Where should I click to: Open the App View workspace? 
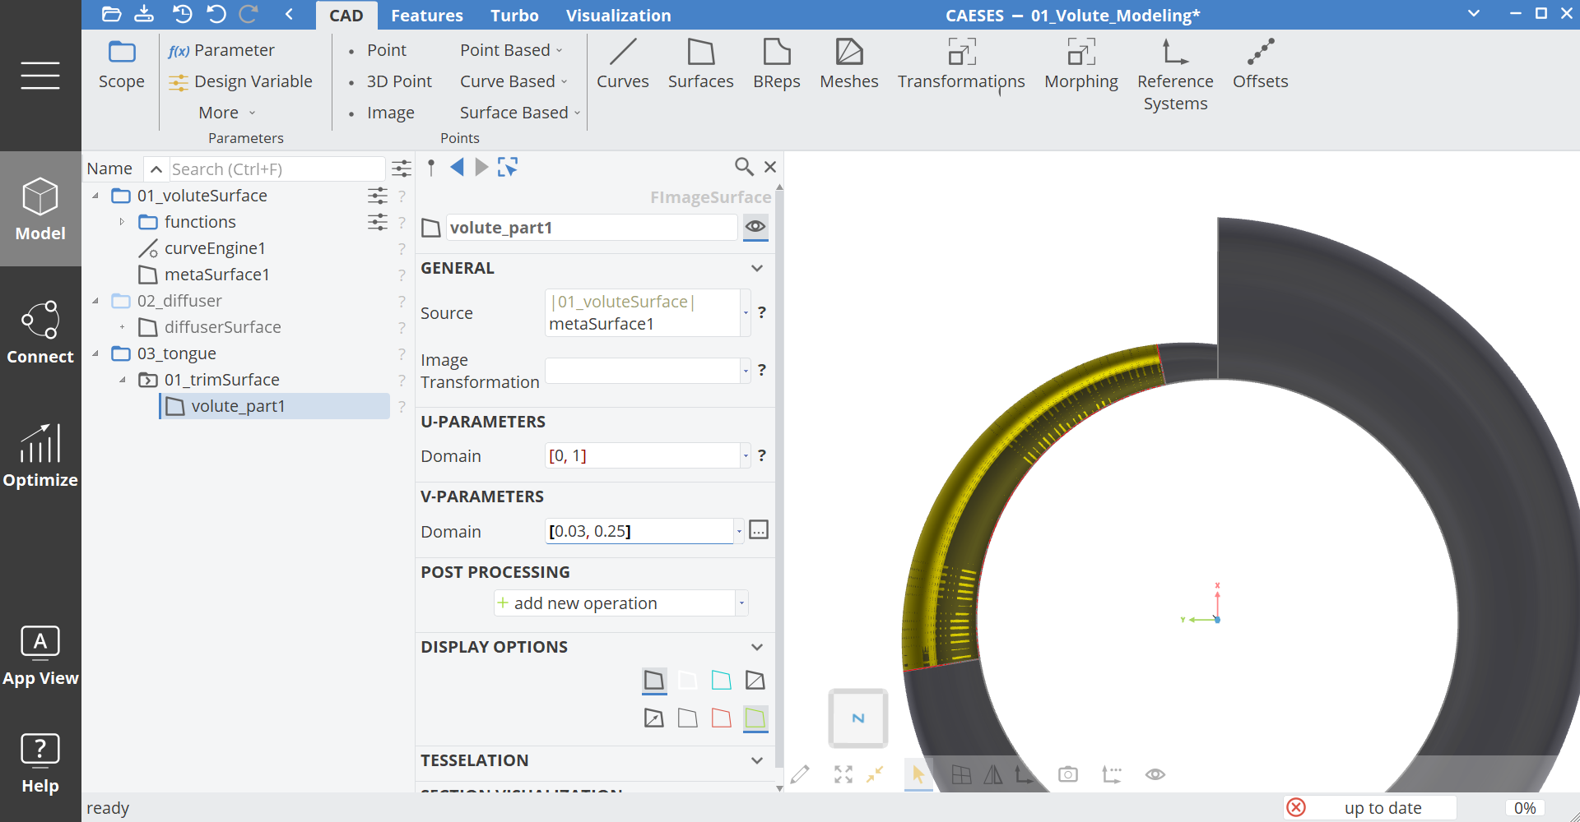click(x=40, y=655)
